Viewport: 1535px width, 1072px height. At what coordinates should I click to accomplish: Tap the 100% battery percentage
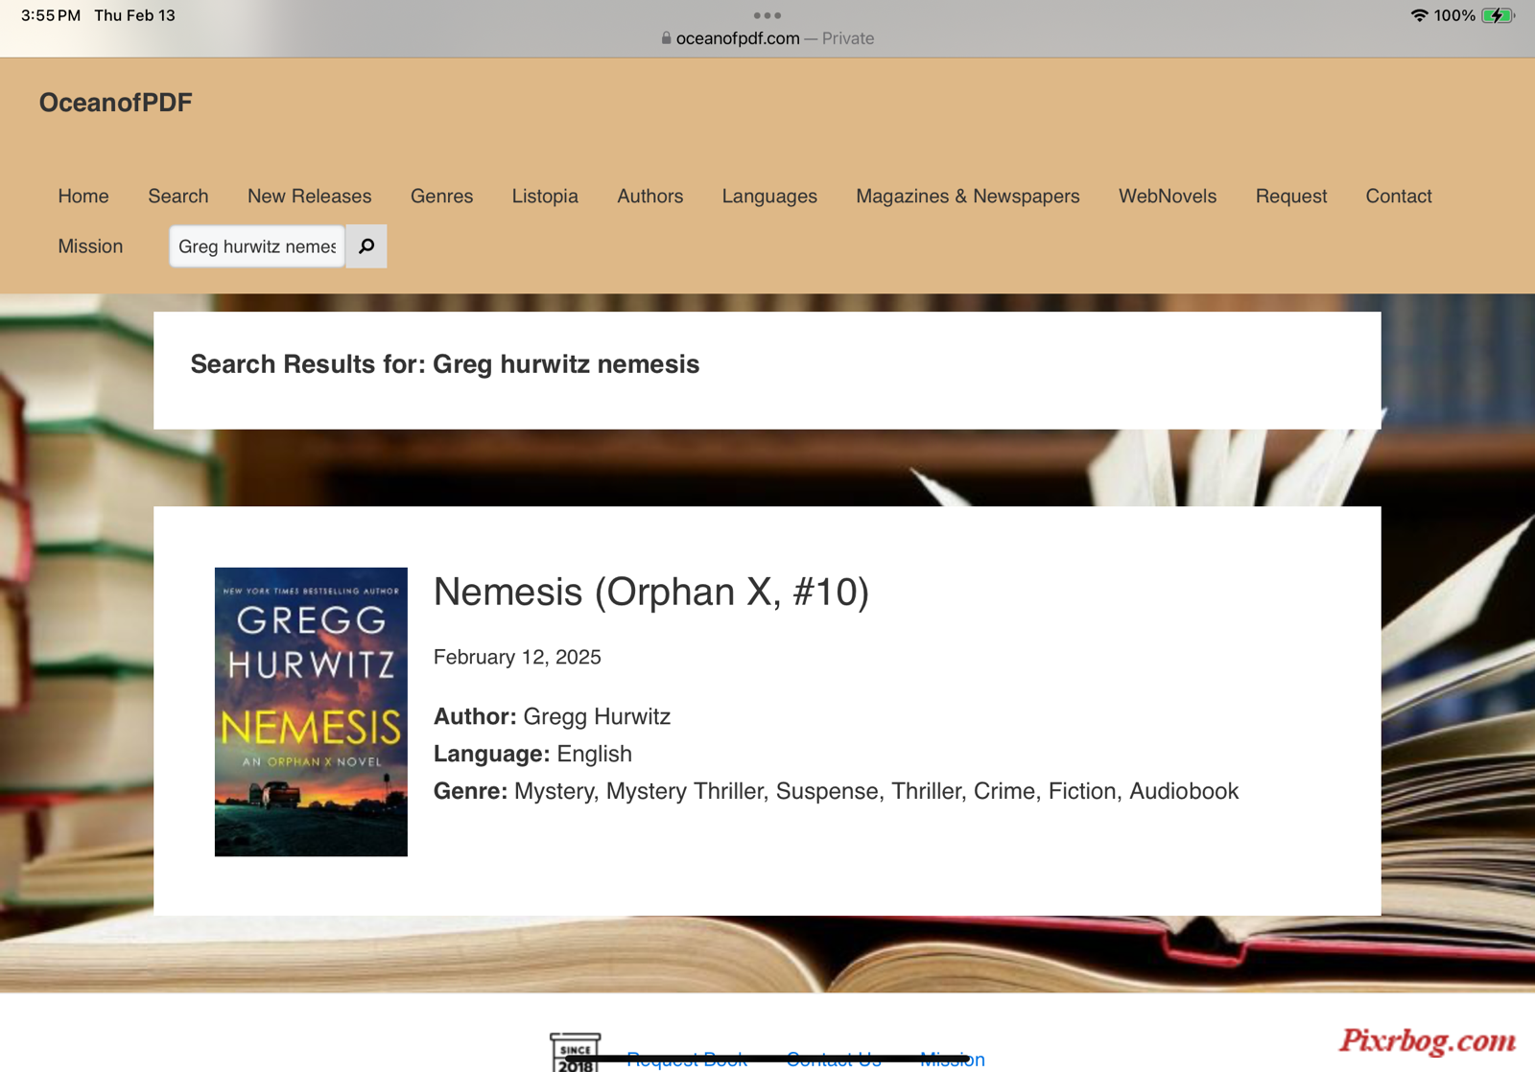pyautogui.click(x=1454, y=15)
